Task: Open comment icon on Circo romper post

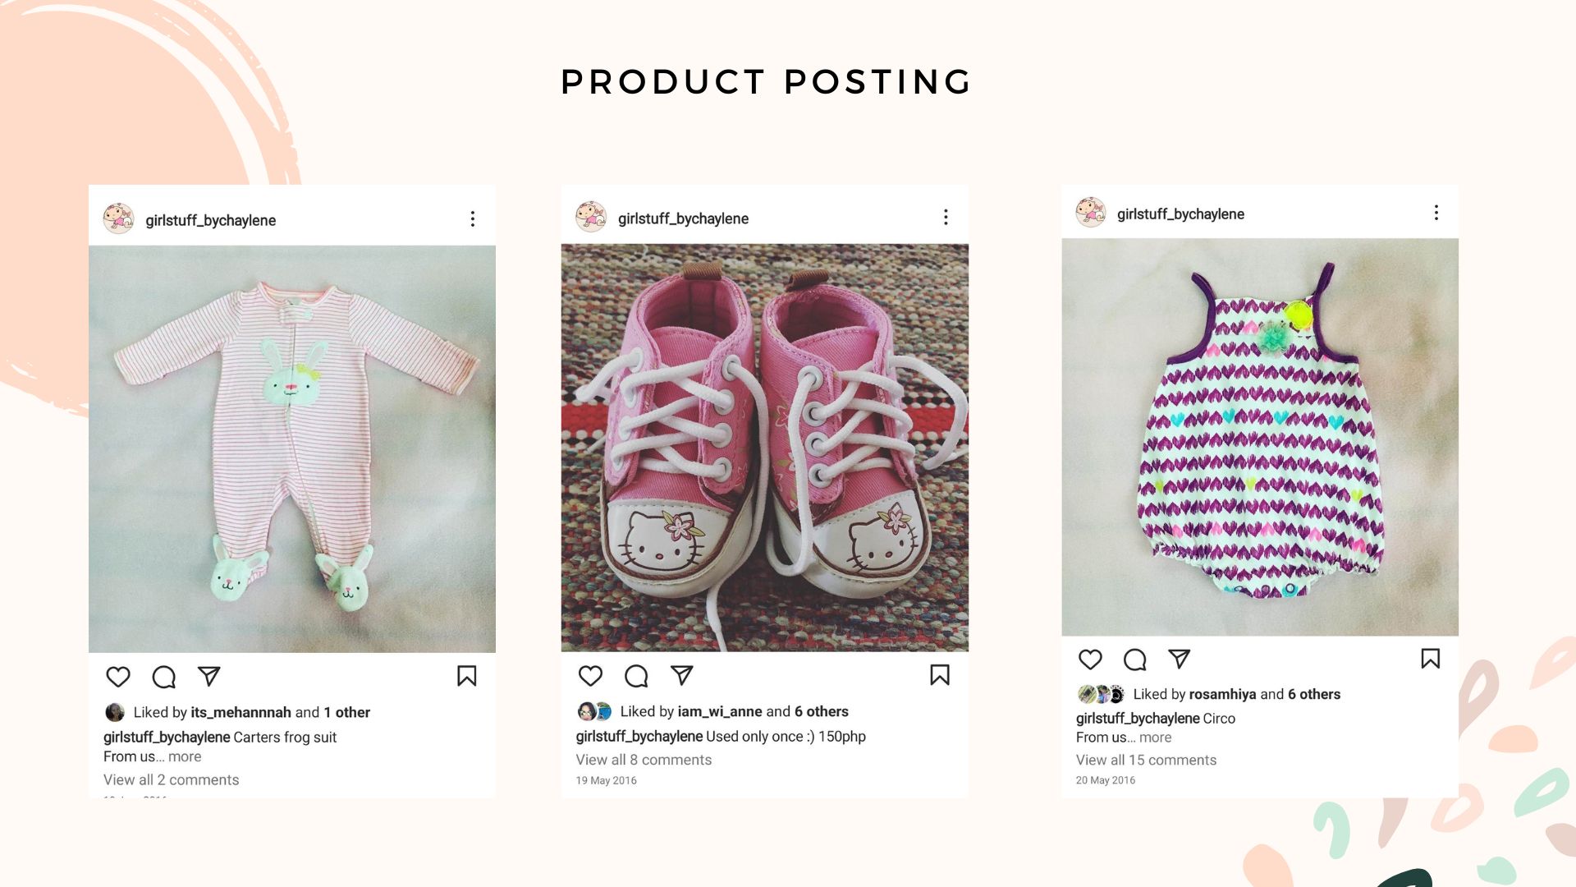Action: (1135, 659)
